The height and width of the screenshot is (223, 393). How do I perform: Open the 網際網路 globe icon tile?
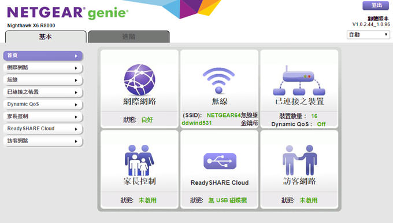[140, 80]
